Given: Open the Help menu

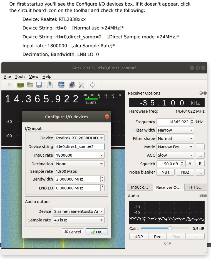Looking at the screenshot, I should tap(47, 77).
